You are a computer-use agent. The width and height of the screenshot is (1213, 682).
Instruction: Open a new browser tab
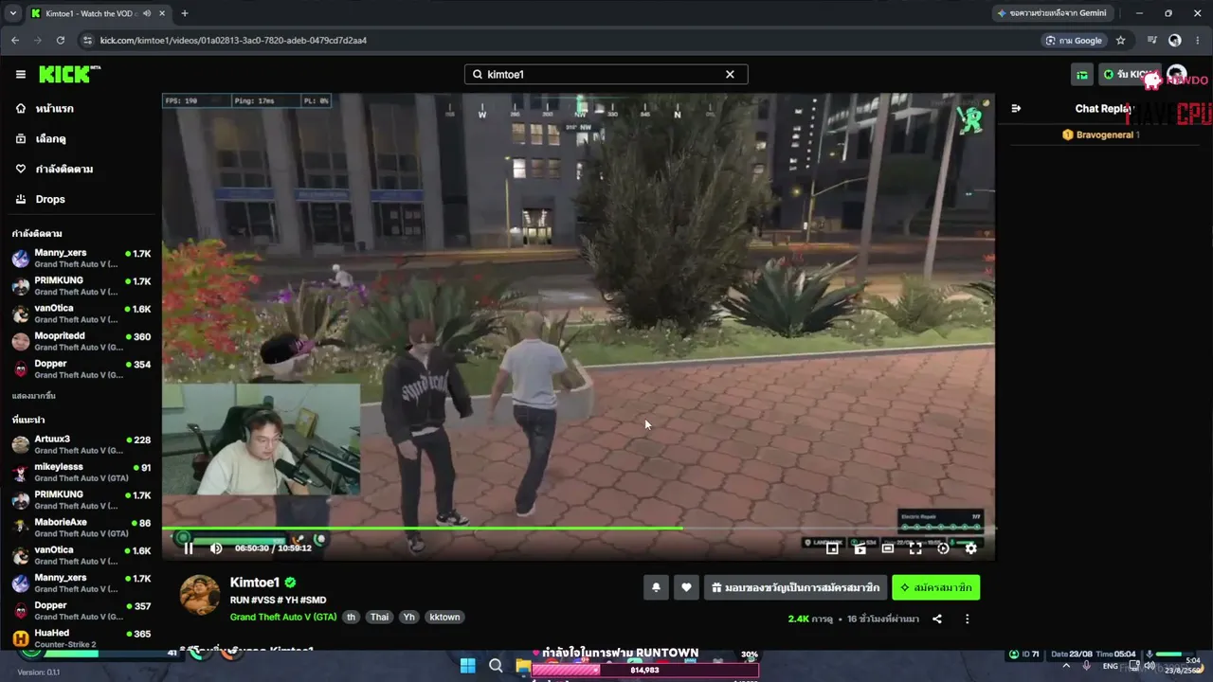coord(184,13)
